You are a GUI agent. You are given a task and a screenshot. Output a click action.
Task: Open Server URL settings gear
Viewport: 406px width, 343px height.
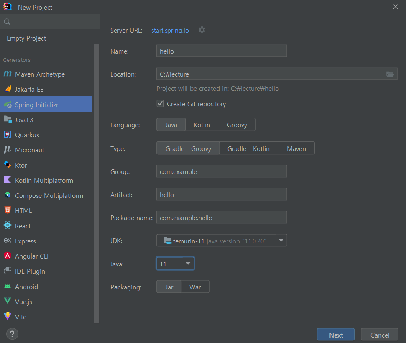[202, 30]
